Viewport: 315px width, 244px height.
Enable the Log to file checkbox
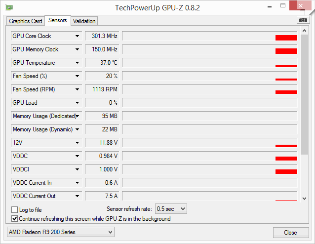[15, 209]
